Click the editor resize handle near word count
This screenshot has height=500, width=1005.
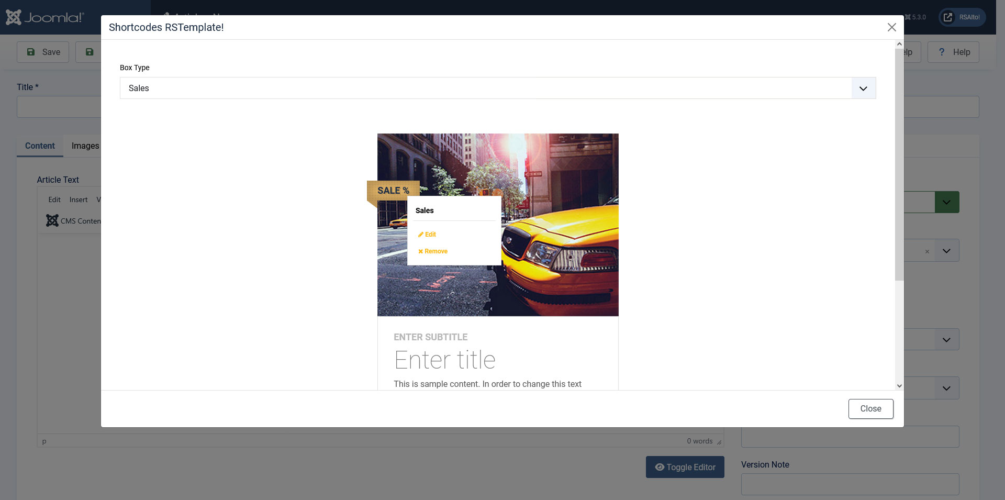click(719, 442)
